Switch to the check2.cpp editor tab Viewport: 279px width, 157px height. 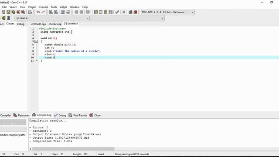55,24
